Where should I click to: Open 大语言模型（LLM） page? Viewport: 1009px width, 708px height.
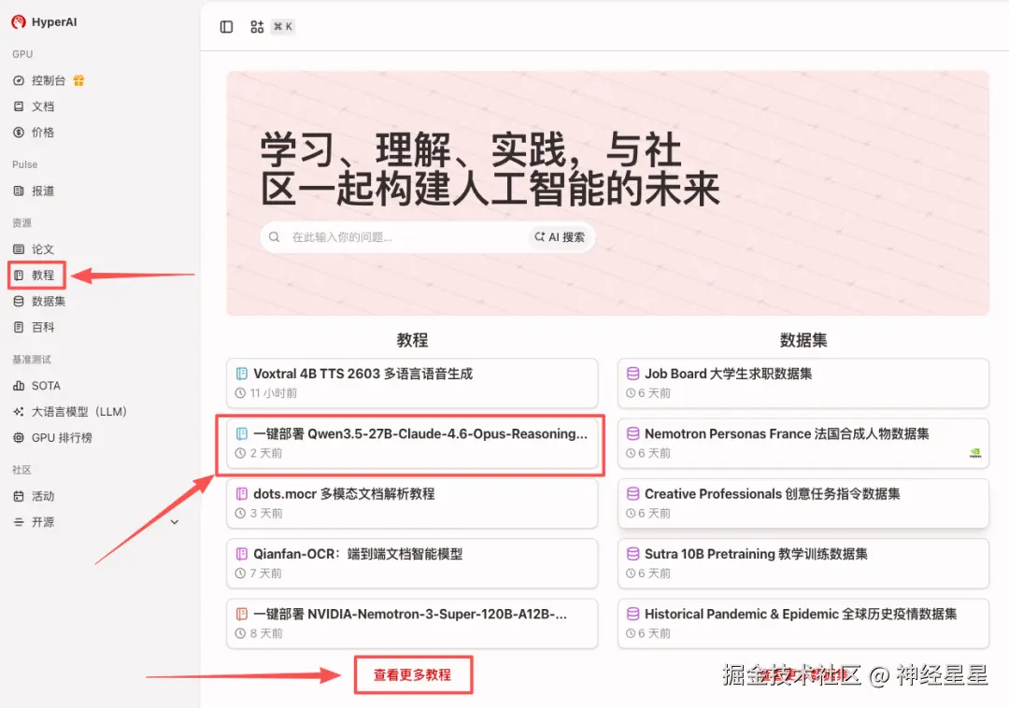coord(78,412)
